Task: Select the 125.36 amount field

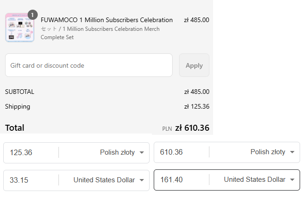Action: (31, 153)
